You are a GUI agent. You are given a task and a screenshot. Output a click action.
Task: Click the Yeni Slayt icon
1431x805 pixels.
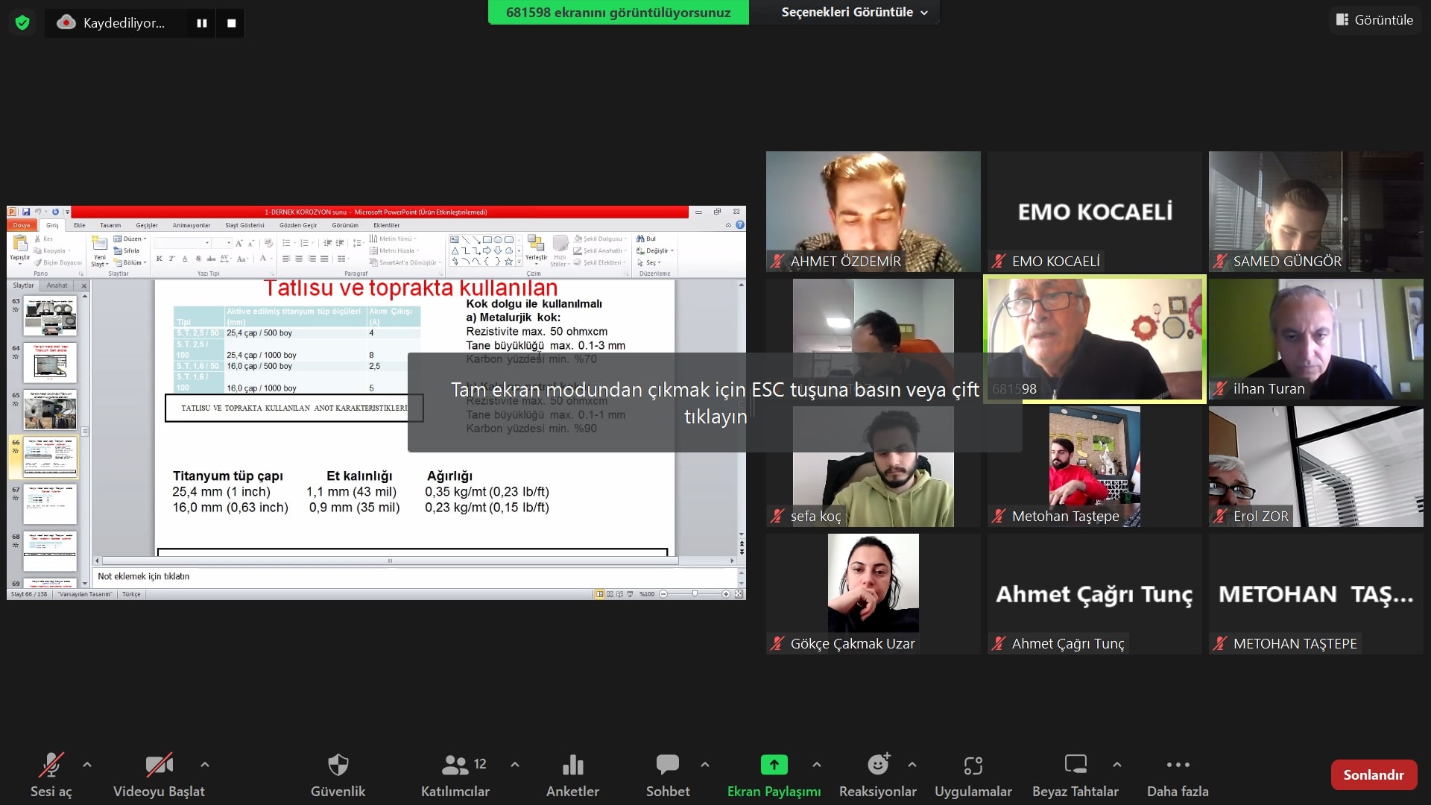(x=99, y=244)
